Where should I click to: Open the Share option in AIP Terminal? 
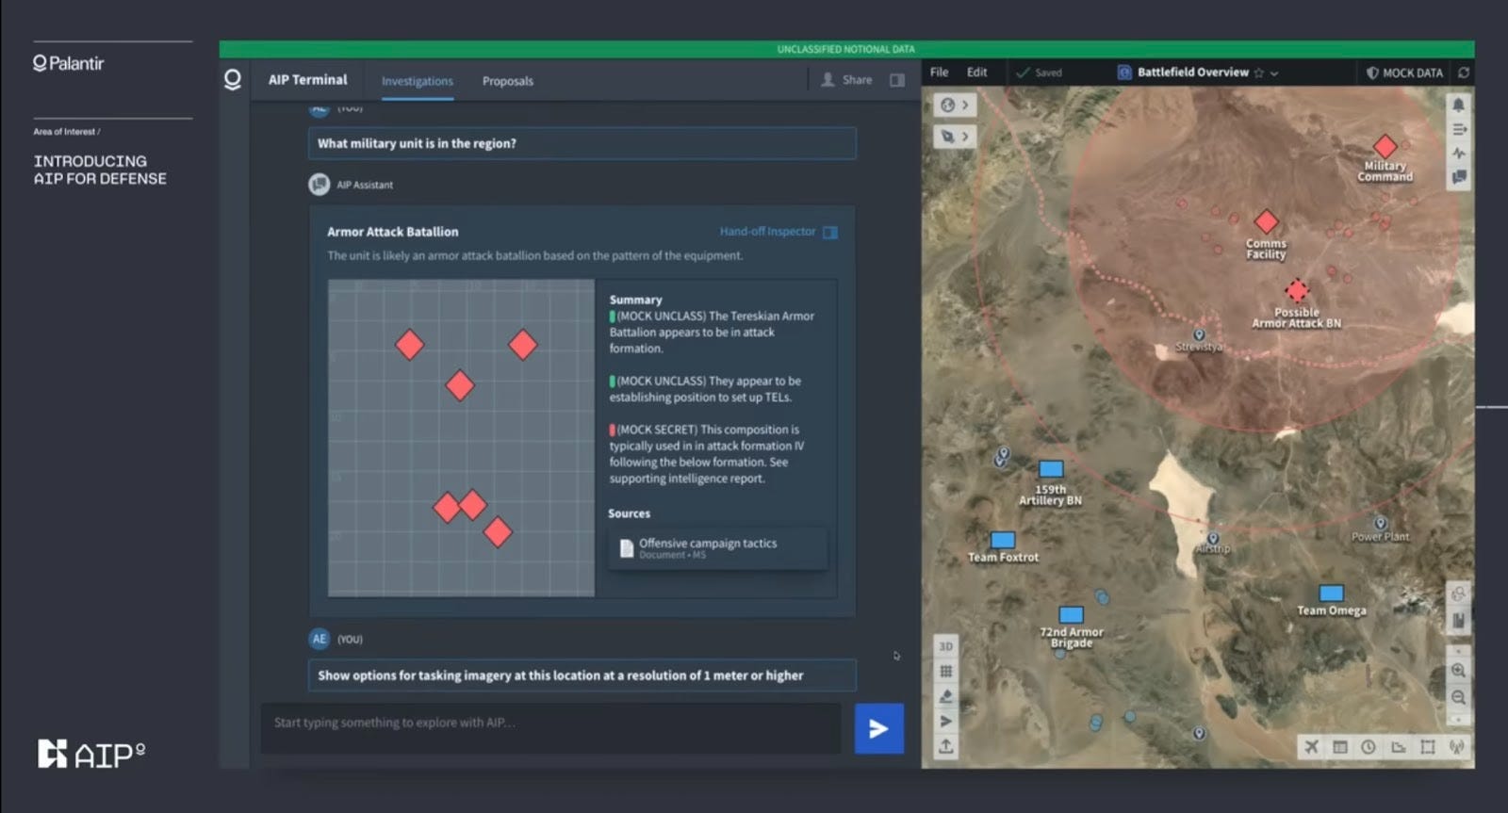tap(846, 80)
